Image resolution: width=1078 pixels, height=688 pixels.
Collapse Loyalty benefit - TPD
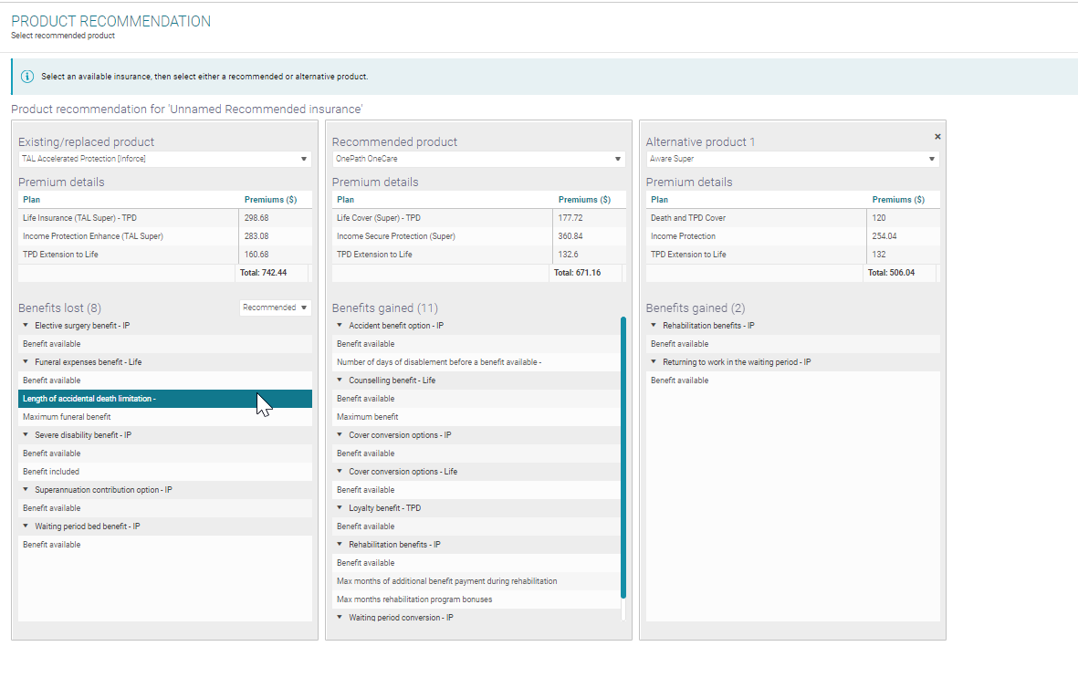[x=340, y=507]
